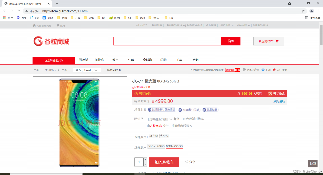Select 8GB+128GB version option
The height and width of the screenshot is (175, 323).
[156, 146]
